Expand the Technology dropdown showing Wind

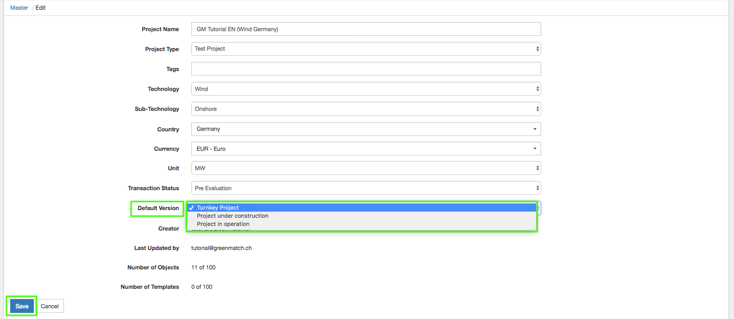pos(366,89)
